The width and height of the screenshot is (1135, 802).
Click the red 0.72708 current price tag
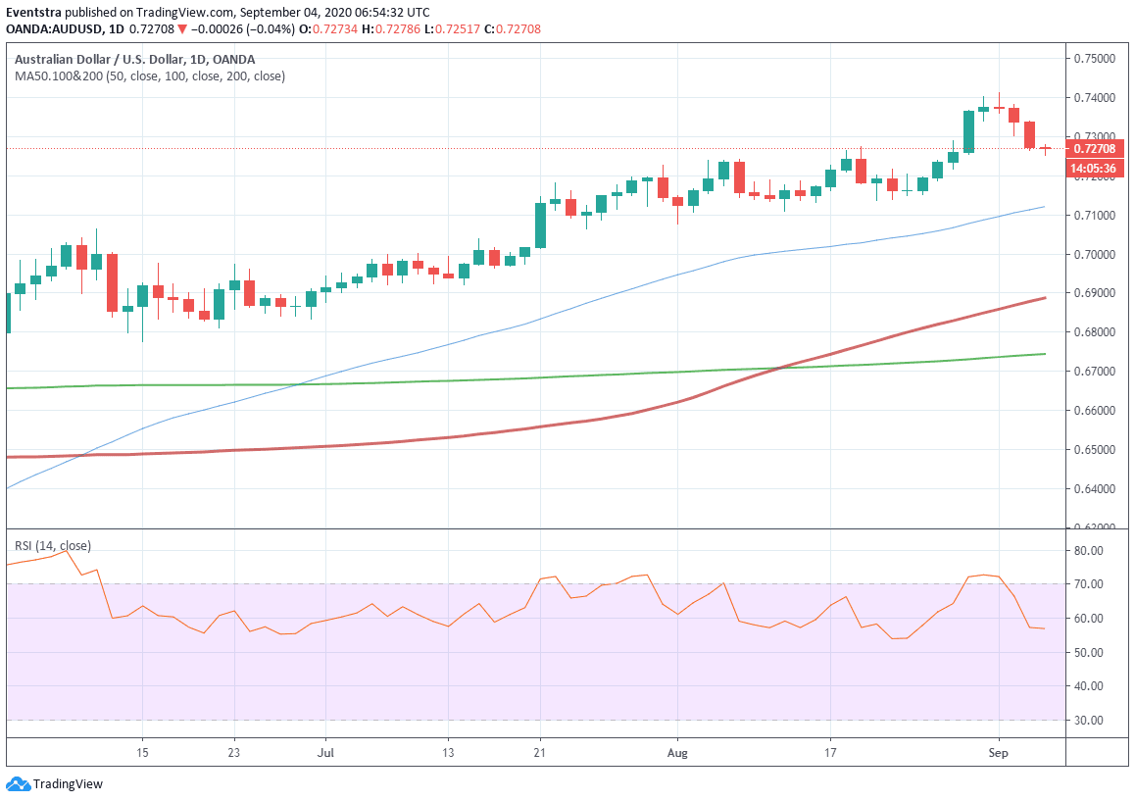(1093, 149)
